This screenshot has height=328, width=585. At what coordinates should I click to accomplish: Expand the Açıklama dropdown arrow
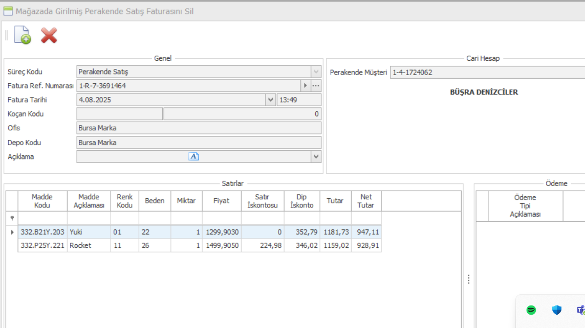tap(316, 156)
